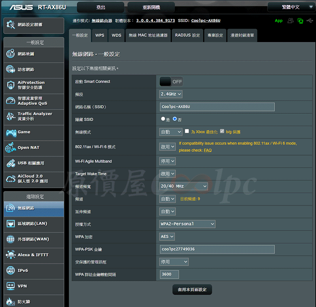
Task: Open the Protected Management Frames dropdown
Action: [x=174, y=262]
